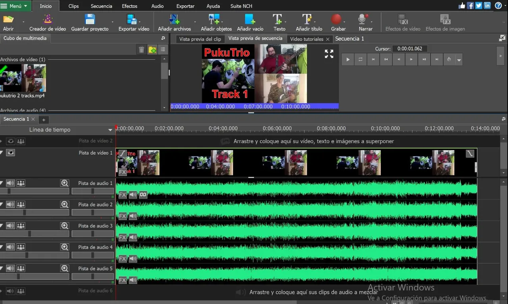Select the pukutrio 2 tracks.mp4 thumbnail
Screen dimensions: 508x304
pos(23,78)
